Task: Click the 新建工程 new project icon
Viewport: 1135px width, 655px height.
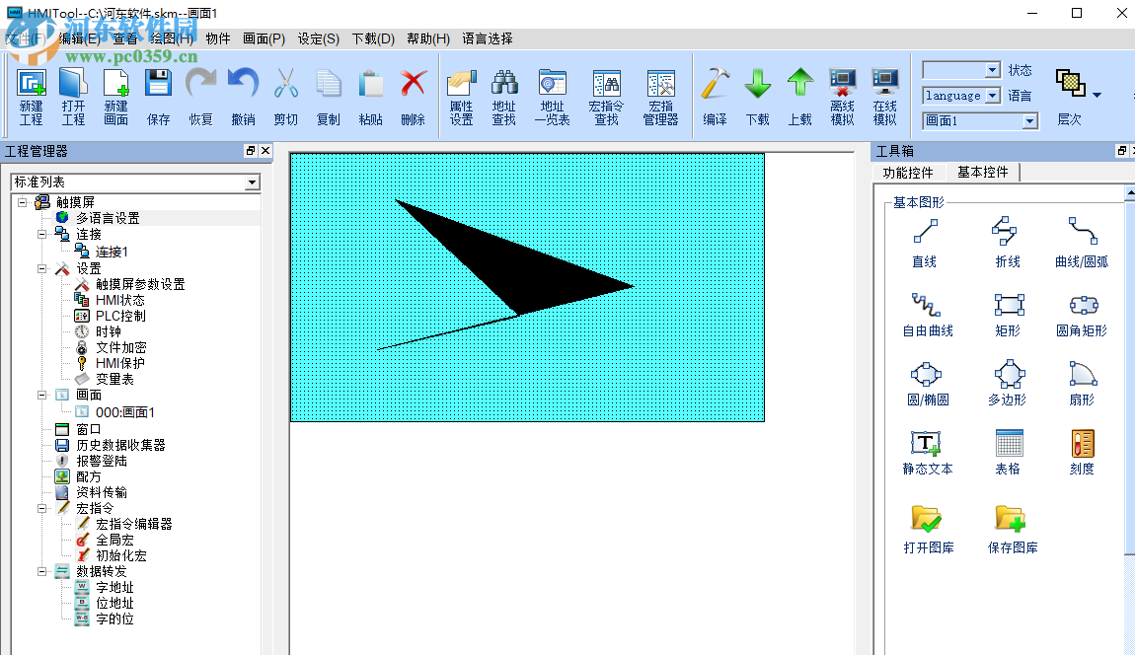Action: [x=32, y=97]
